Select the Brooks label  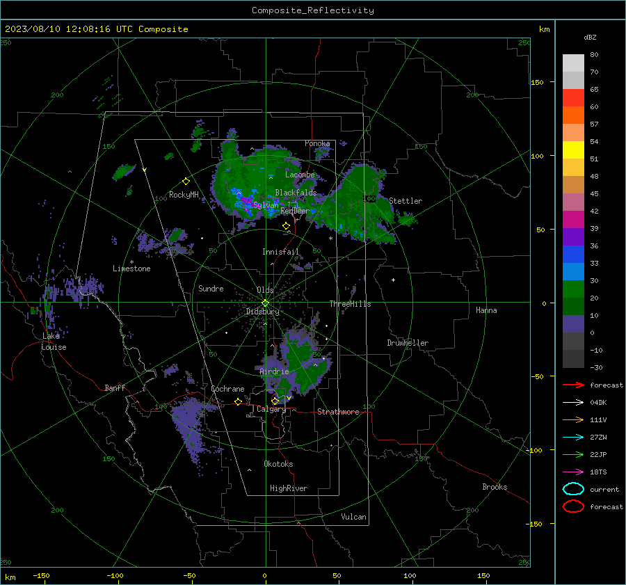pos(495,487)
